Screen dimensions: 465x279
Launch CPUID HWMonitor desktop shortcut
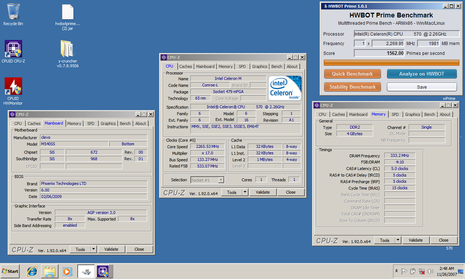click(13, 91)
